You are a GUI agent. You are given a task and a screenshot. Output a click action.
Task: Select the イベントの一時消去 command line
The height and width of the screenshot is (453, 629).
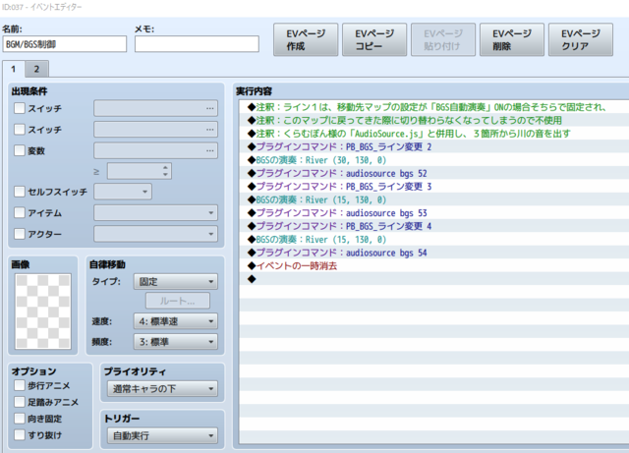(x=434, y=266)
